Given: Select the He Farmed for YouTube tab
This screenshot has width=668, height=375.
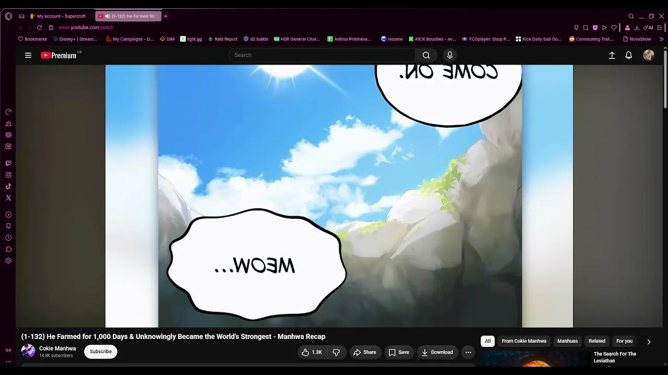Looking at the screenshot, I should 128,16.
